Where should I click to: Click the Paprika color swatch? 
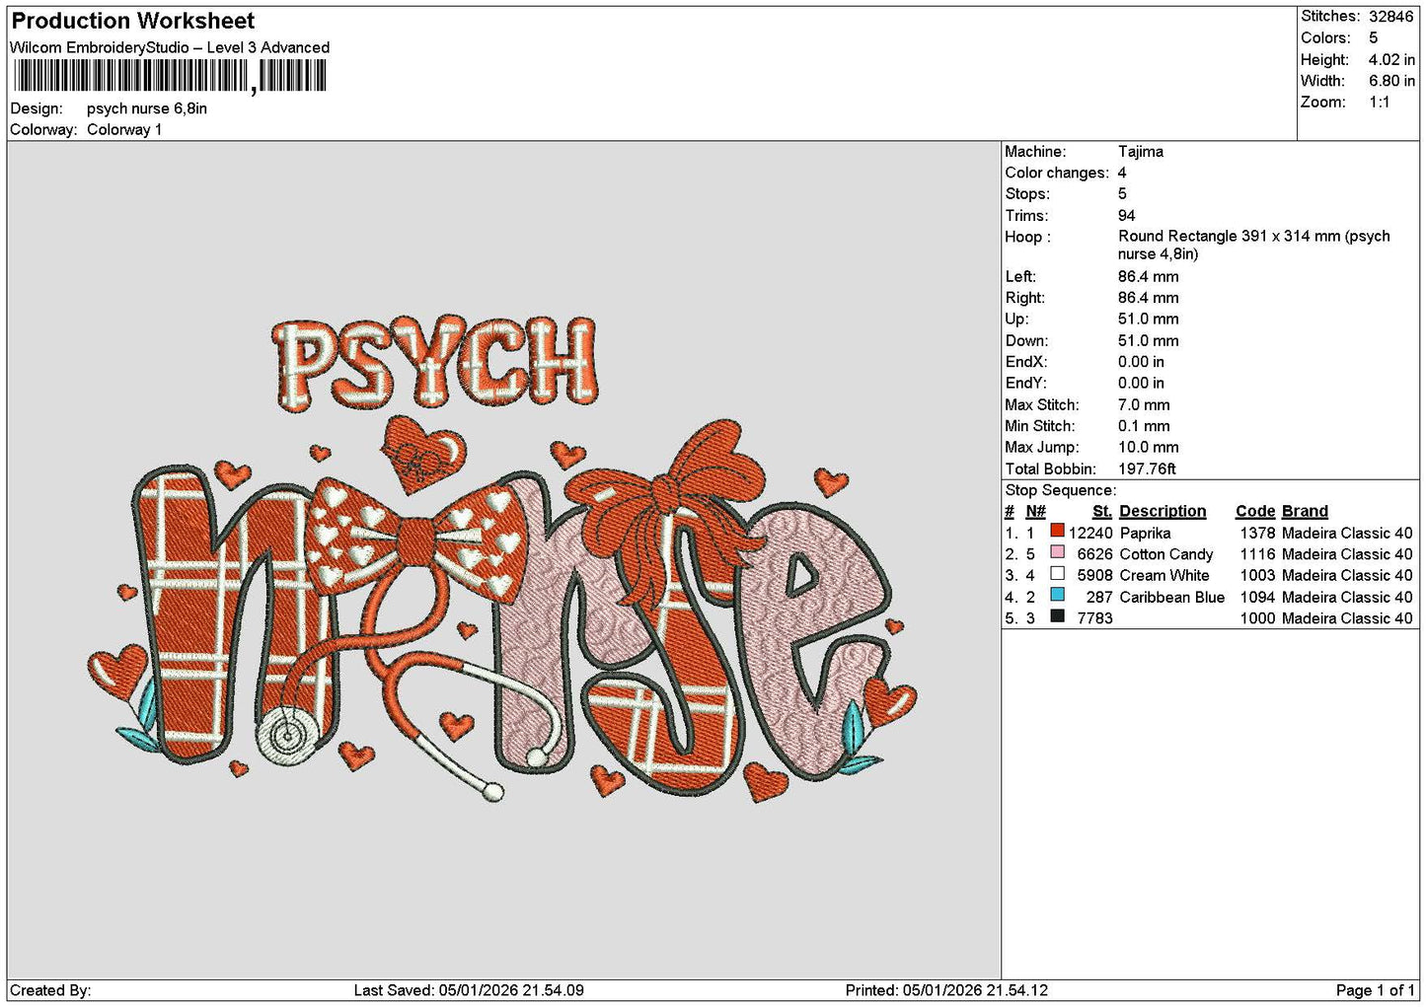(1057, 531)
